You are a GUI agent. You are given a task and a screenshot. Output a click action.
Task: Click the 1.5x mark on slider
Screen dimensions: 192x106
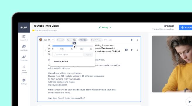click(x=81, y=49)
